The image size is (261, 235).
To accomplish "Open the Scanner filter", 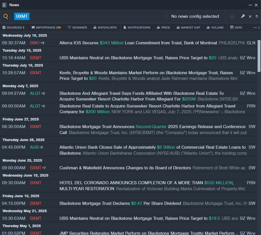I will pyautogui.click(x=77, y=28).
